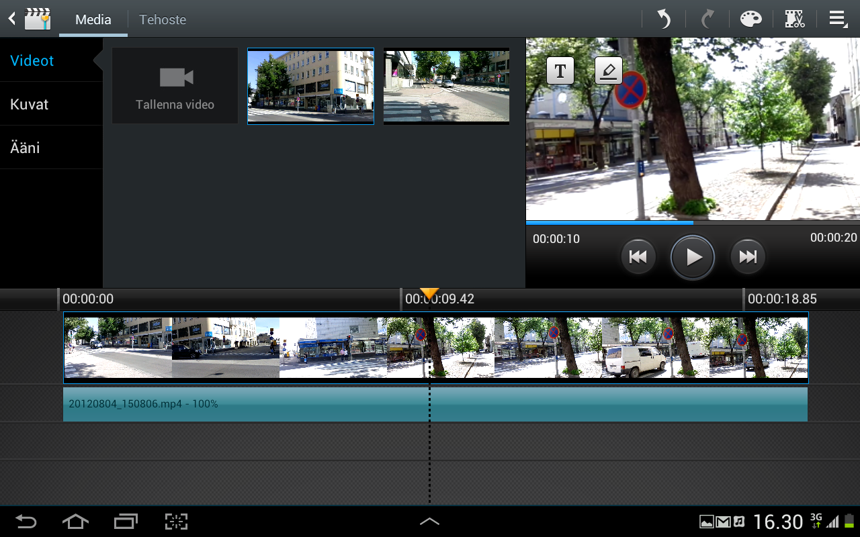Skip to next clip
860x537 pixels.
tap(748, 256)
